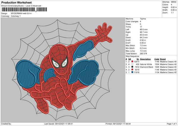This screenshot has height=126, width=178.
Task: Click the 'N#' column header
Action: (130, 59)
